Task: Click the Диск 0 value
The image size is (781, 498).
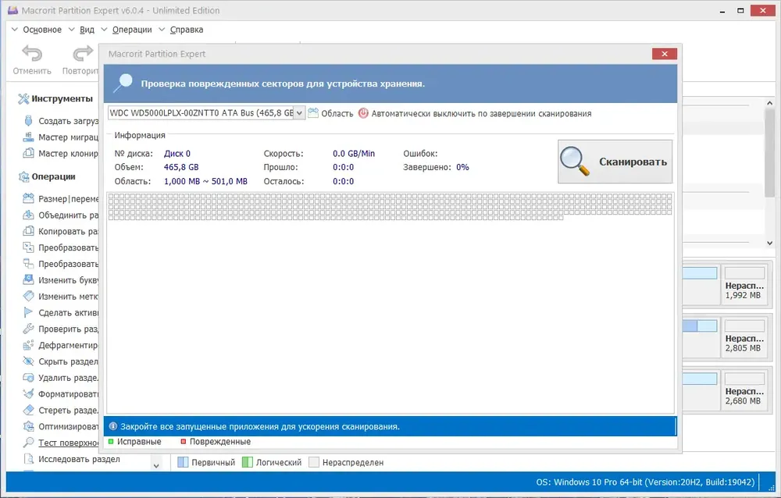Action: pos(177,154)
